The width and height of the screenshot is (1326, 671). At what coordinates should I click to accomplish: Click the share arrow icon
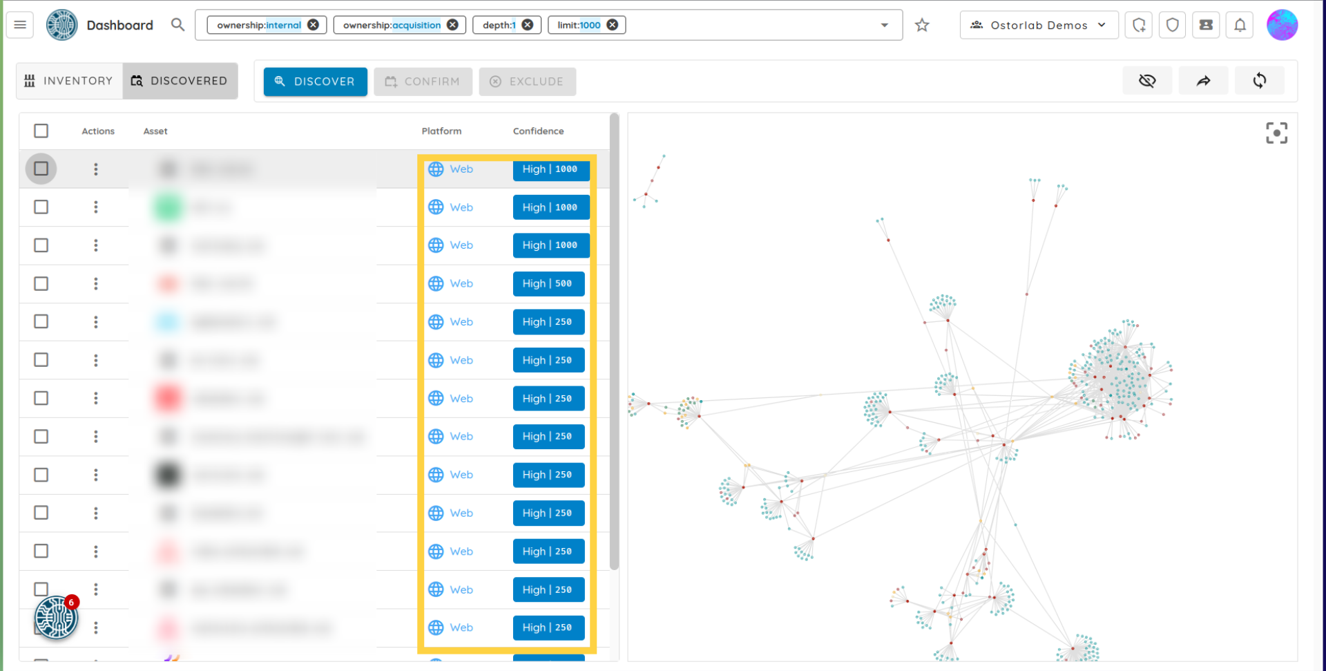pyautogui.click(x=1203, y=81)
